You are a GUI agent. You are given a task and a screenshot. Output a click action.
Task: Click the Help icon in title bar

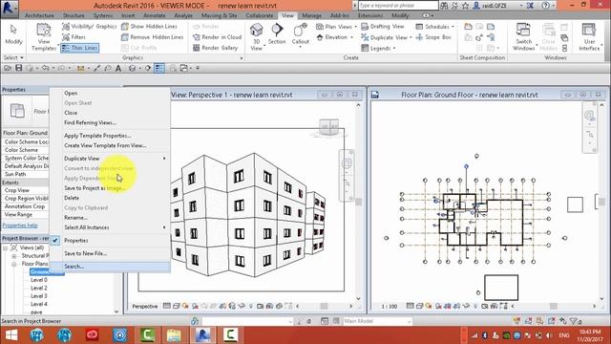(x=545, y=6)
